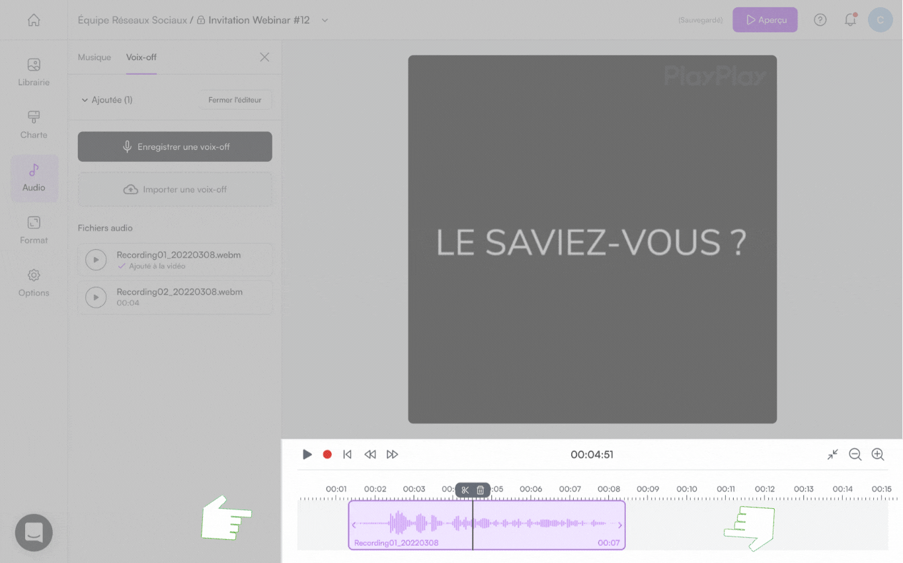Open the Librairie sidebar section
Screen dimensions: 903x563
pyautogui.click(x=34, y=73)
